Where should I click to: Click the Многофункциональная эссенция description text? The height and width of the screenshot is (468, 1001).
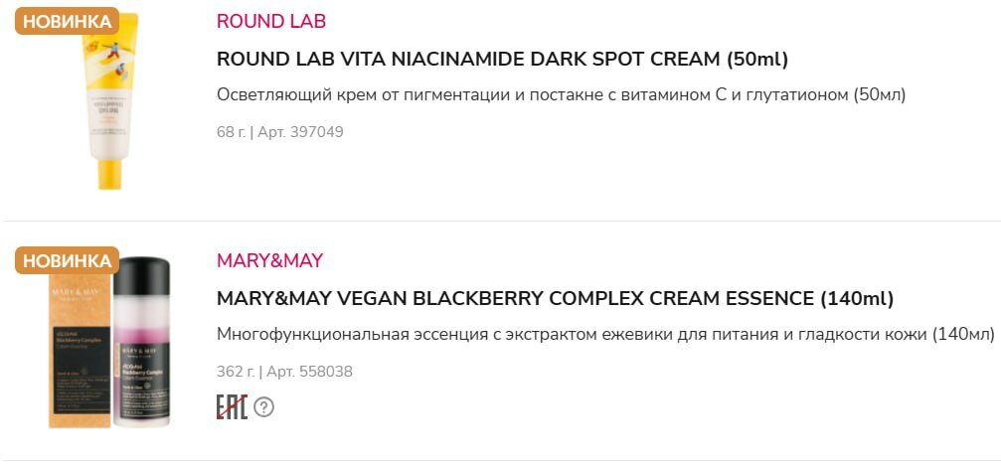coord(604,334)
